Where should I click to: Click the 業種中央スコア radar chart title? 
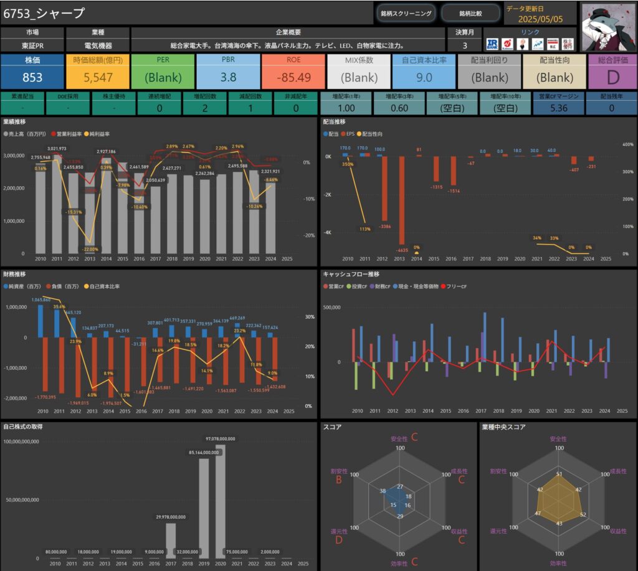[x=503, y=427]
